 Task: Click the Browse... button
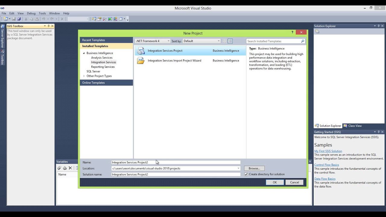[x=254, y=168]
